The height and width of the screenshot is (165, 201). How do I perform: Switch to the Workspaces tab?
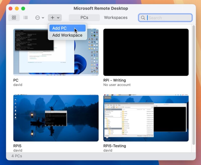[115, 17]
